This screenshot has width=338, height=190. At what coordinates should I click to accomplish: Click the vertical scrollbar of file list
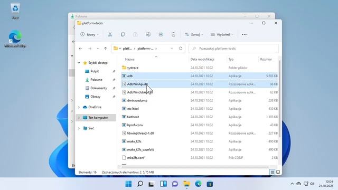[x=279, y=99]
